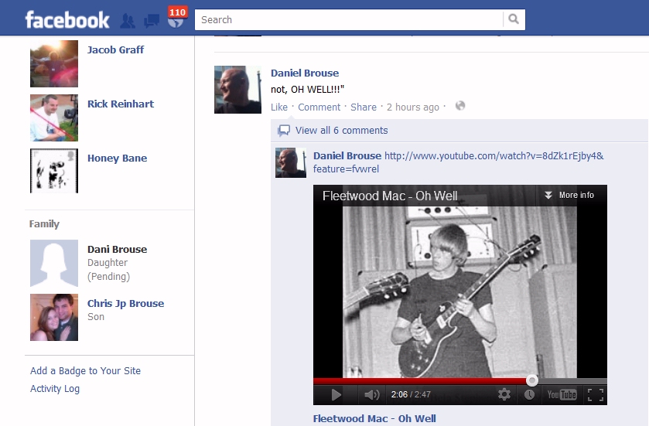The height and width of the screenshot is (426, 649).
Task: Click Add a Badge to Your Site
Action: [85, 370]
